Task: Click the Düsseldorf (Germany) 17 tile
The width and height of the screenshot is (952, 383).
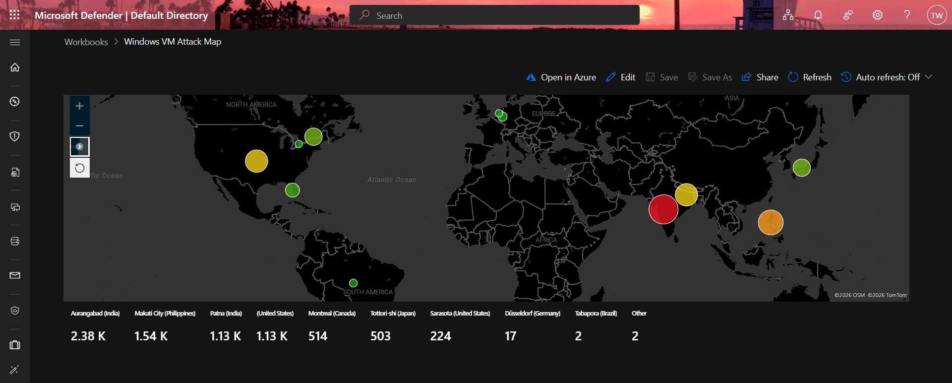Action: click(533, 326)
